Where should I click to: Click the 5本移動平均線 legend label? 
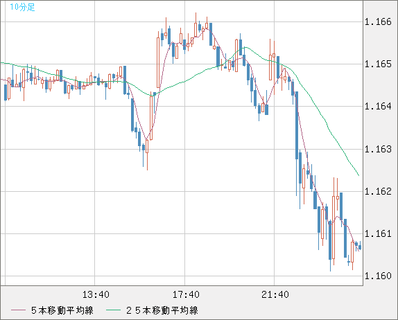(x=62, y=310)
